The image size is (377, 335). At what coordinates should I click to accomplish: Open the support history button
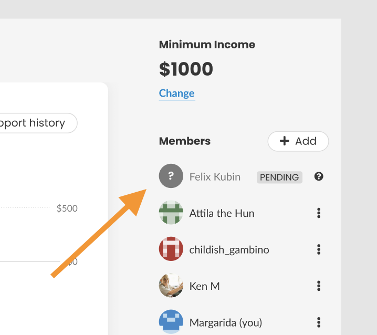click(x=36, y=123)
